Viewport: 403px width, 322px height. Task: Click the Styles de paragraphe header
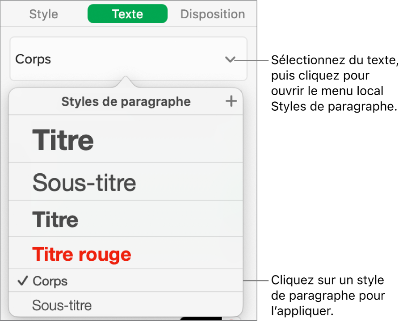coord(126,102)
